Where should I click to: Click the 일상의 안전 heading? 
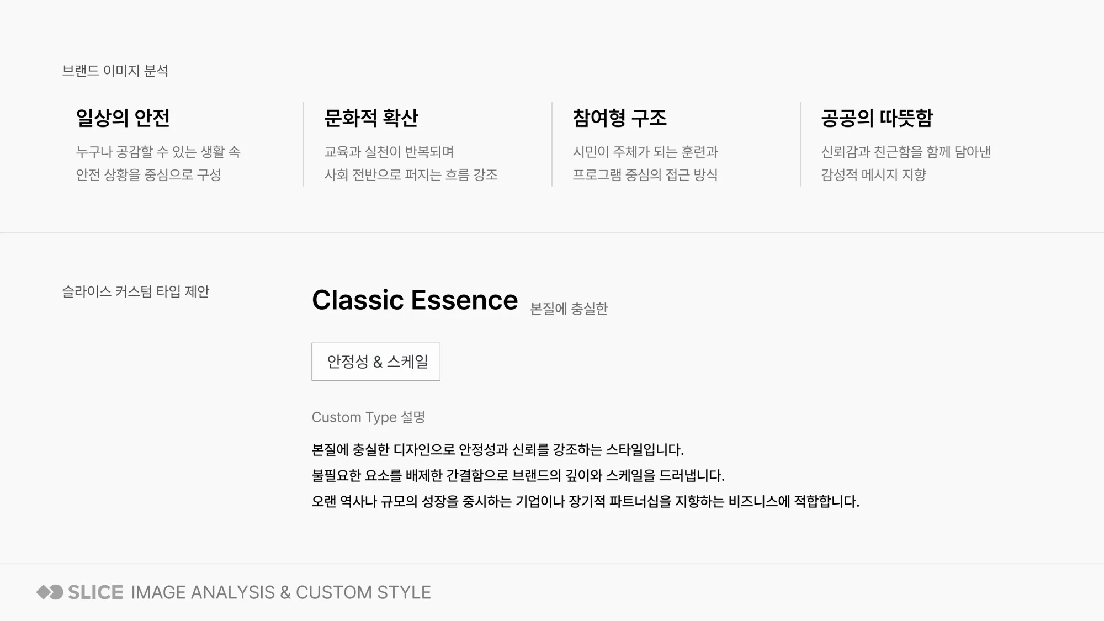pos(123,118)
